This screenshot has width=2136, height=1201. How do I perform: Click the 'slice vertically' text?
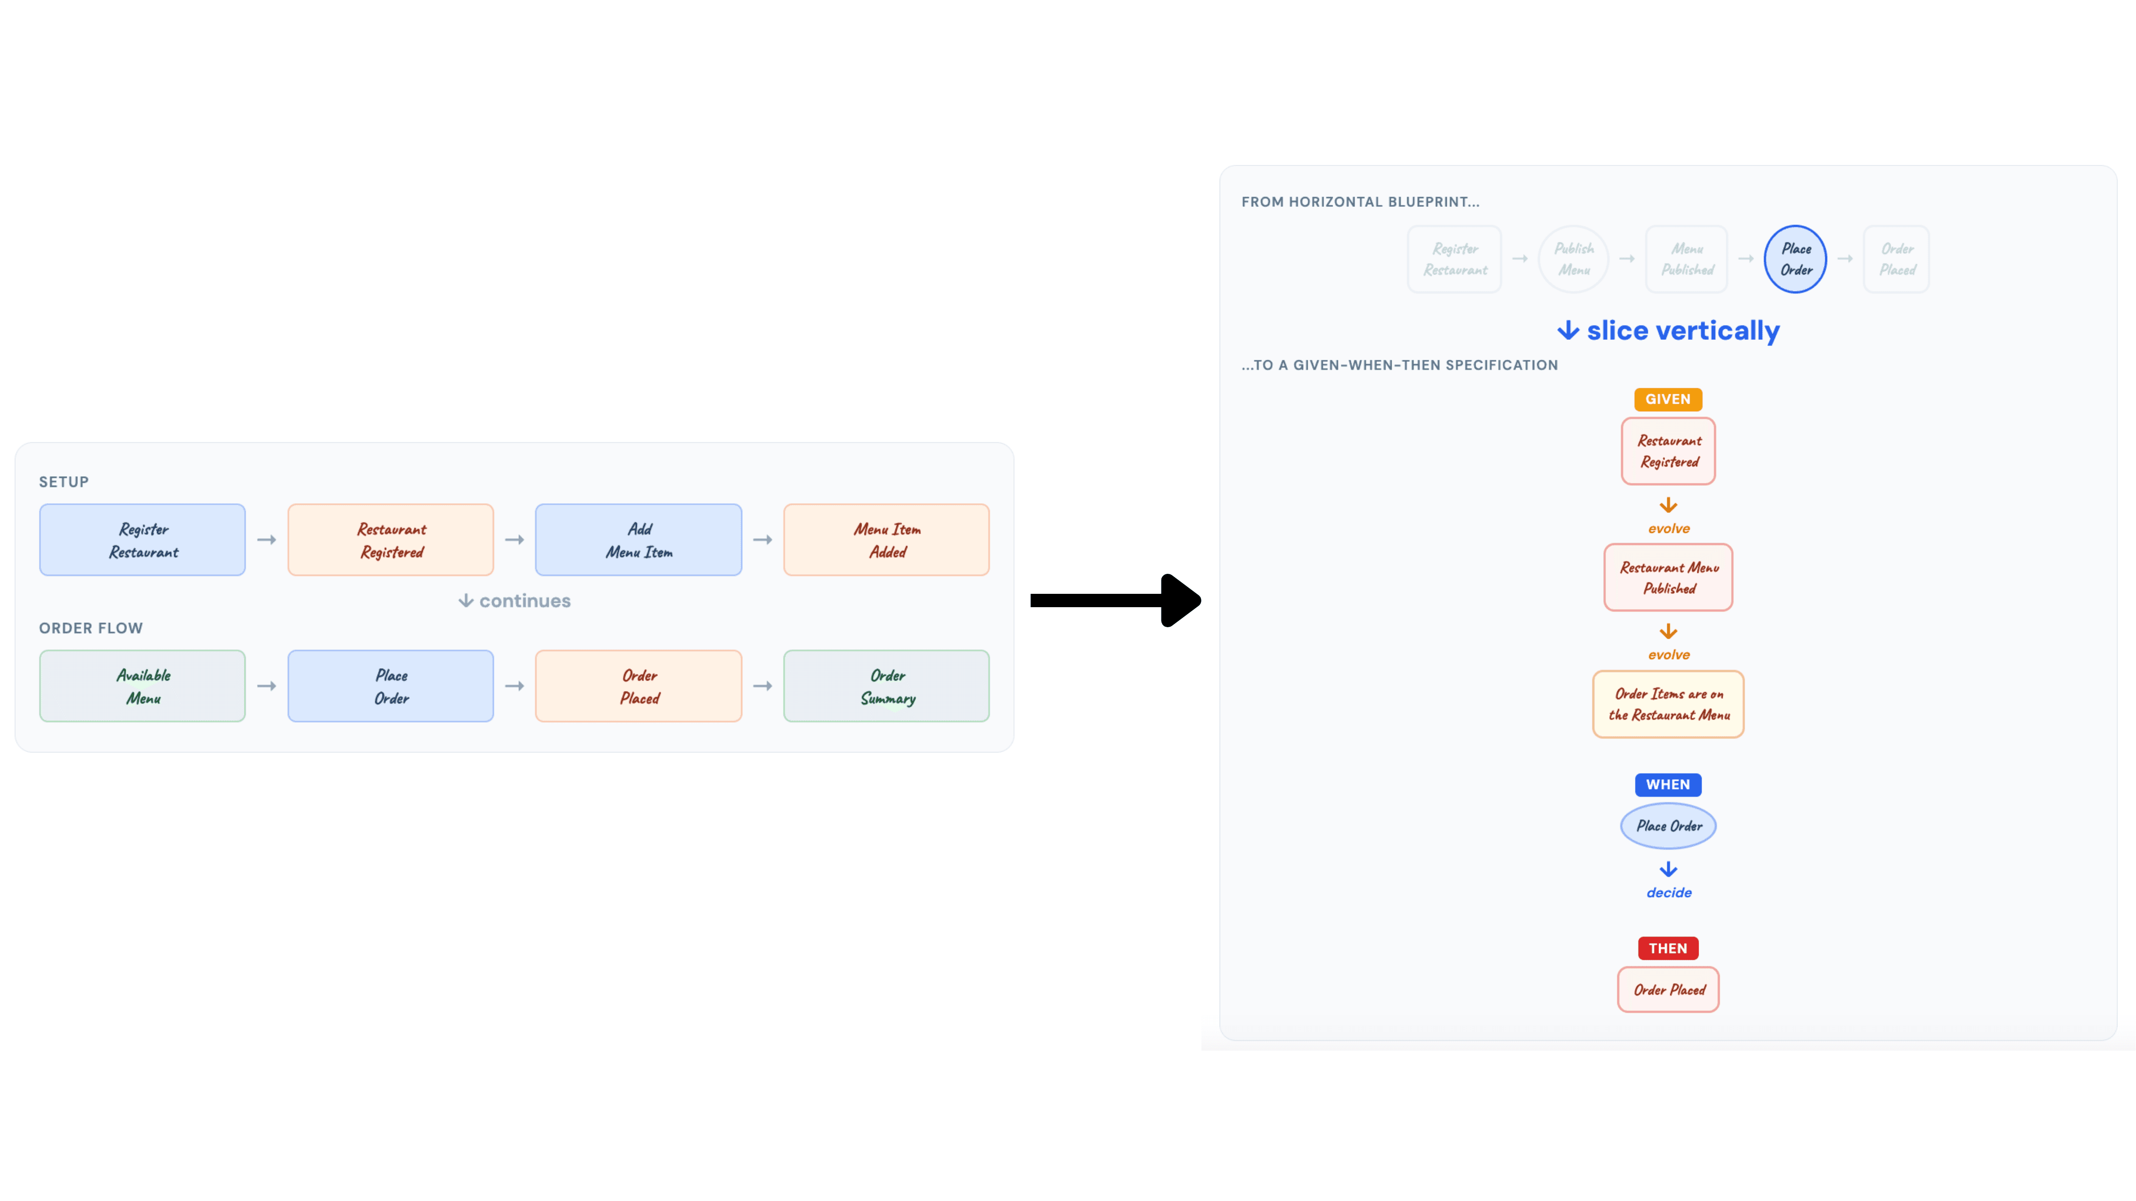[1683, 331]
